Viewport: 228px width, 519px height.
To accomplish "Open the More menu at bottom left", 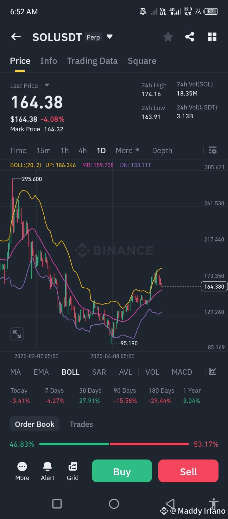I will pyautogui.click(x=22, y=471).
